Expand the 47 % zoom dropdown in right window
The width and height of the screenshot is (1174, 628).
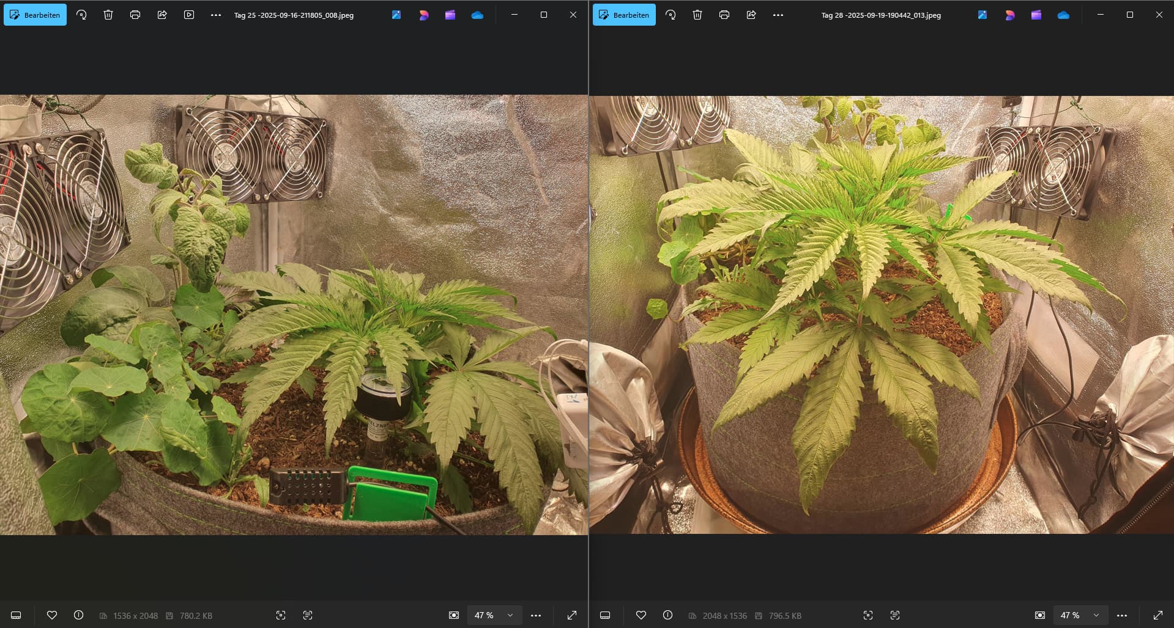pyautogui.click(x=1096, y=615)
